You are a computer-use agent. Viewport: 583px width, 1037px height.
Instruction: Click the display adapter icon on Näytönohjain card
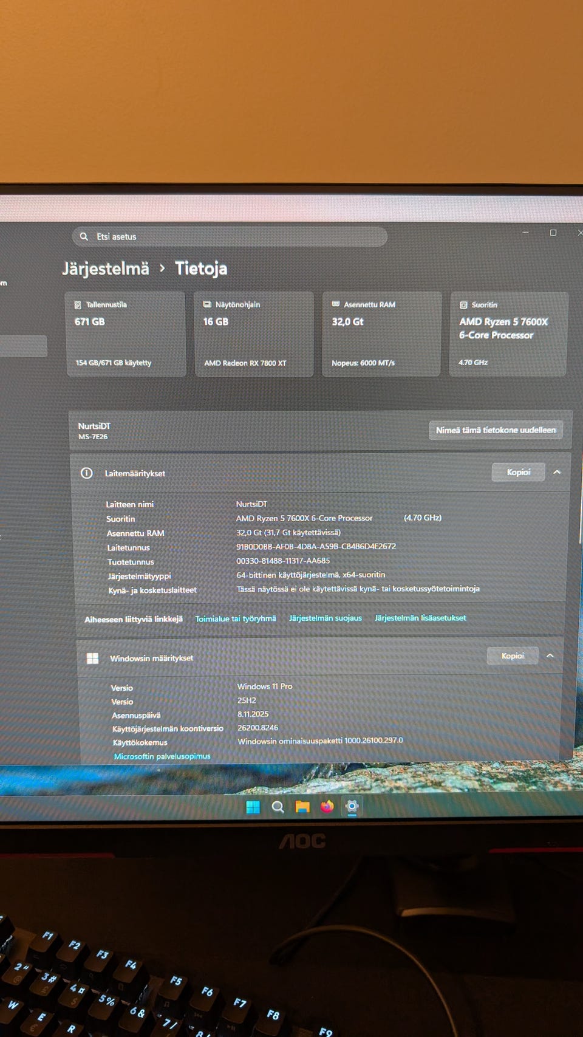tap(207, 304)
